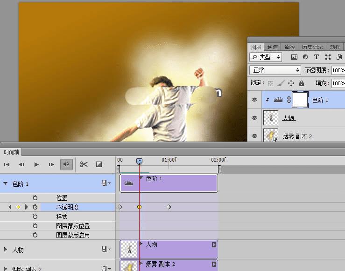Click 人物 clip end transition arrow

point(214,244)
